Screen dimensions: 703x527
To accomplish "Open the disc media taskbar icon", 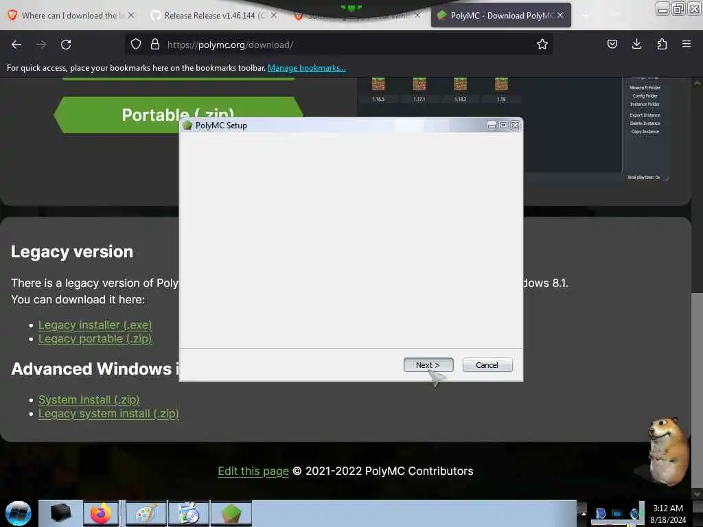I will pyautogui.click(x=189, y=513).
